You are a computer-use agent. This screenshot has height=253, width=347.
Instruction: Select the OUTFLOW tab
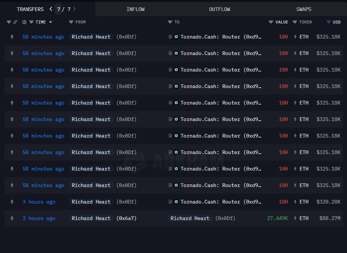click(x=219, y=9)
